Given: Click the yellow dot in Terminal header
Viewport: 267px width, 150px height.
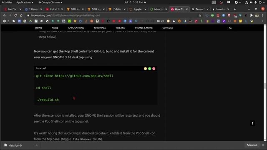Looking at the screenshot, I should (x=145, y=68).
